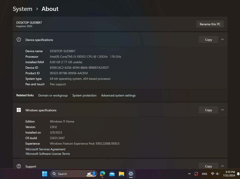Open the Domain or workgroup link
The height and width of the screenshot is (179, 240).
[x=53, y=95]
